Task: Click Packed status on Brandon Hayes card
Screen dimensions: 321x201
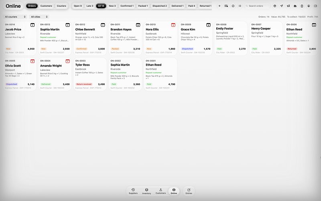Action: [x=115, y=49]
